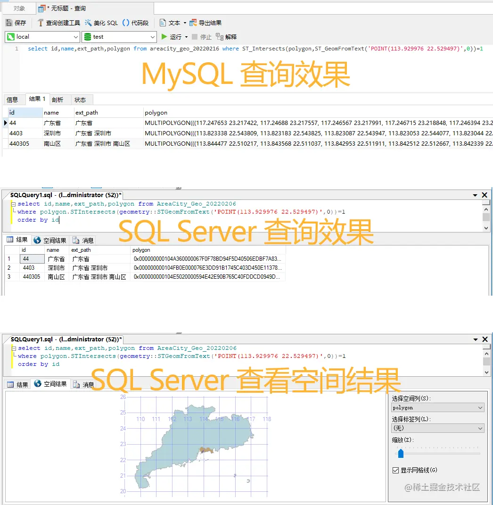Close the middle SQLQuery1.sql window
The width and height of the screenshot is (493, 505).
click(485, 195)
